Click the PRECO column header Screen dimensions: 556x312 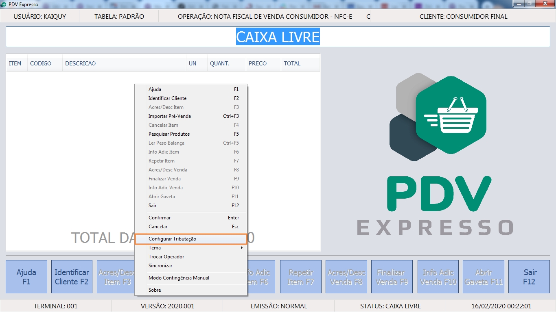[x=263, y=63]
